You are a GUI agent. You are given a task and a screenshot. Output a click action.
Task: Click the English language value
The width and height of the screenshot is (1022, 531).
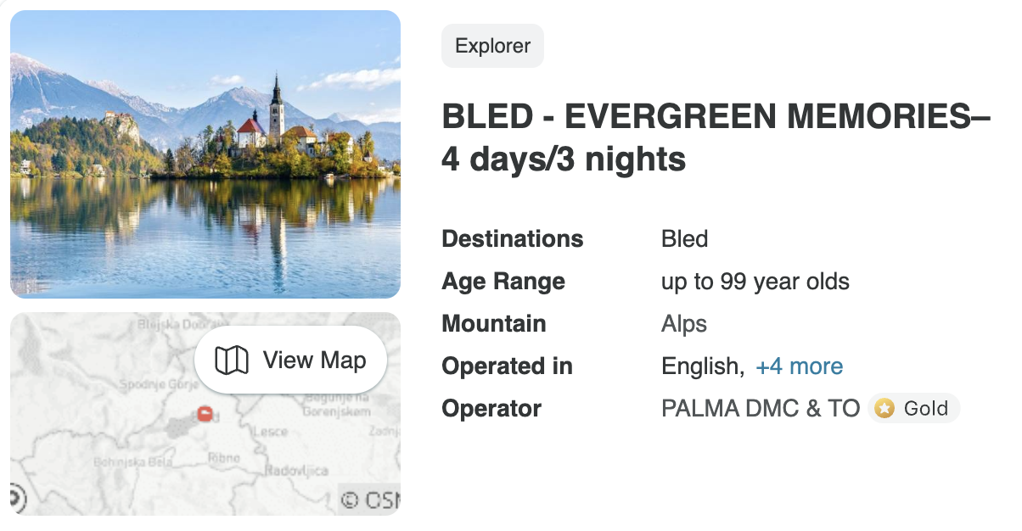703,366
